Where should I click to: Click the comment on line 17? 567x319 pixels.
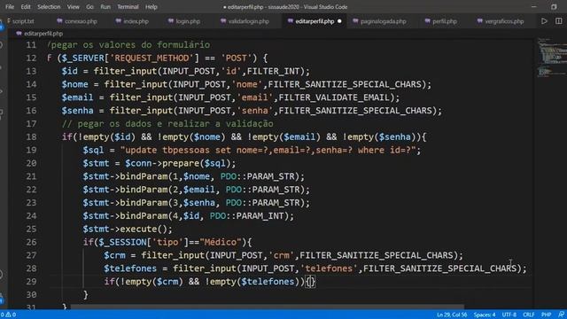click(x=167, y=124)
